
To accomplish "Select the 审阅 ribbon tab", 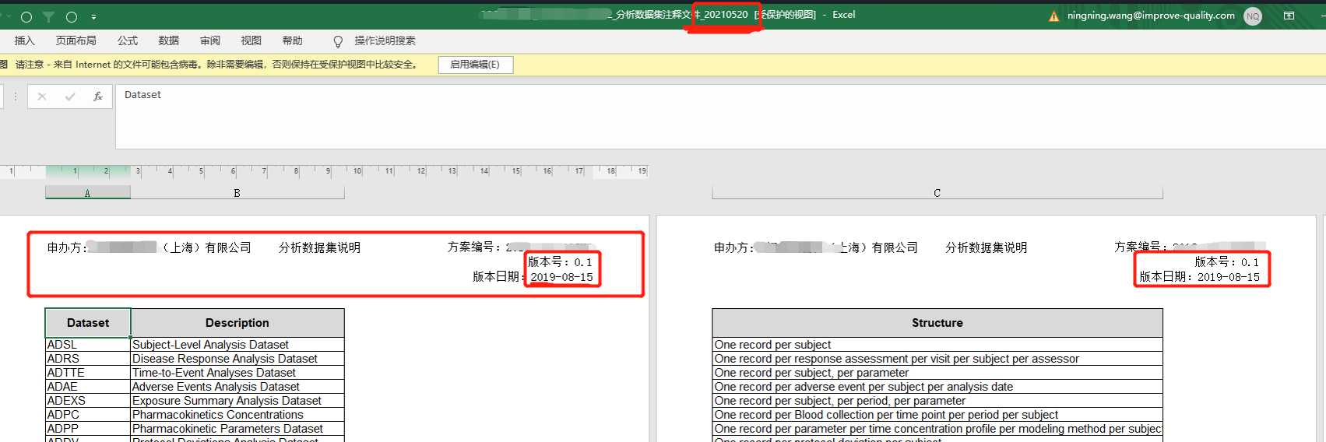I will [210, 40].
